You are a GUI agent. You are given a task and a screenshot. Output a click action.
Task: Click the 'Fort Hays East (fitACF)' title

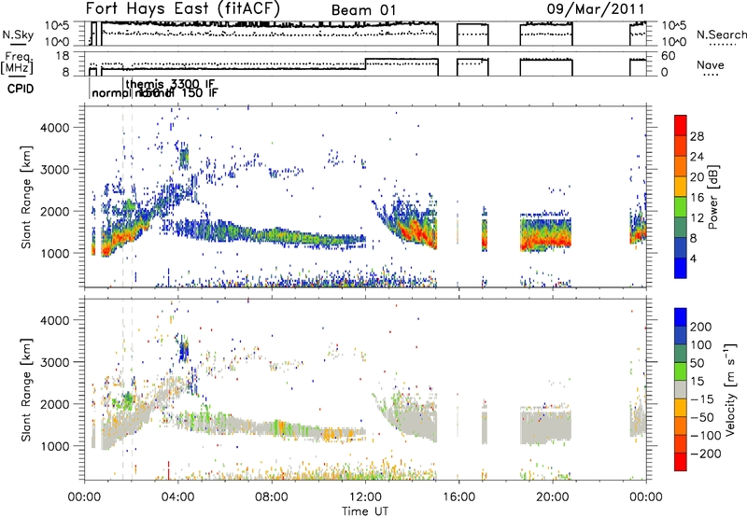183,8
